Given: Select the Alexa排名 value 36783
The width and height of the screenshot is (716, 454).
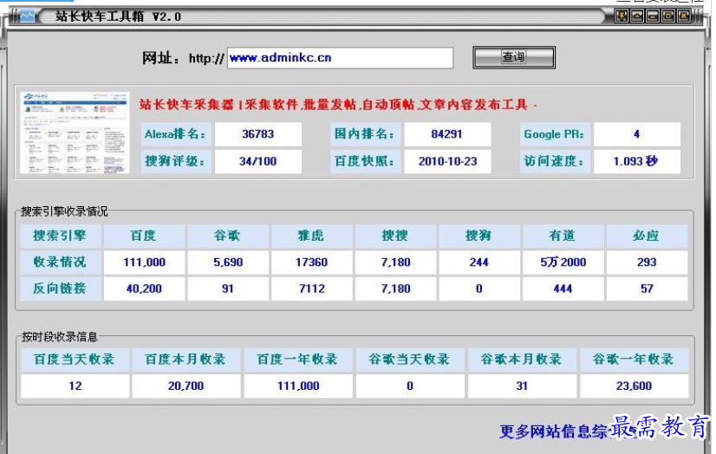Looking at the screenshot, I should click(x=258, y=134).
